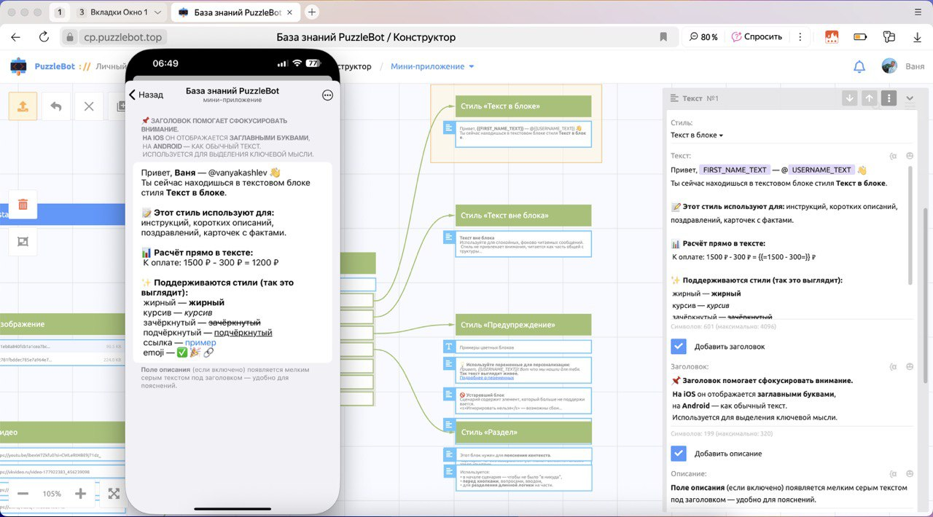Click the PuzzleBot logo icon
Screen dimensions: 933x517
pos(19,66)
